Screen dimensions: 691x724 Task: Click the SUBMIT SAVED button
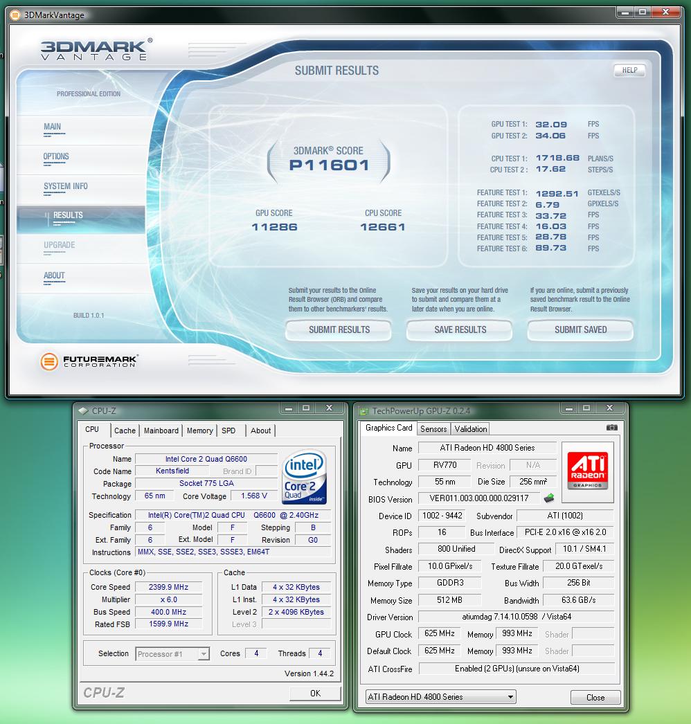pos(581,329)
